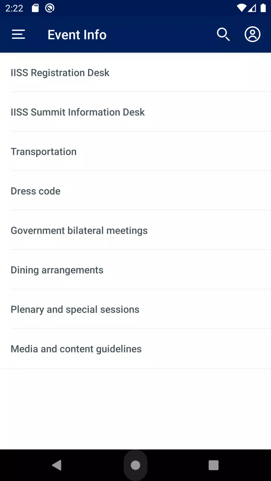The image size is (271, 481).
Task: Tap the recent apps square button
Action: pyautogui.click(x=213, y=465)
